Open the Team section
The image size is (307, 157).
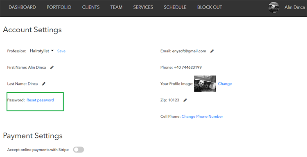click(116, 7)
